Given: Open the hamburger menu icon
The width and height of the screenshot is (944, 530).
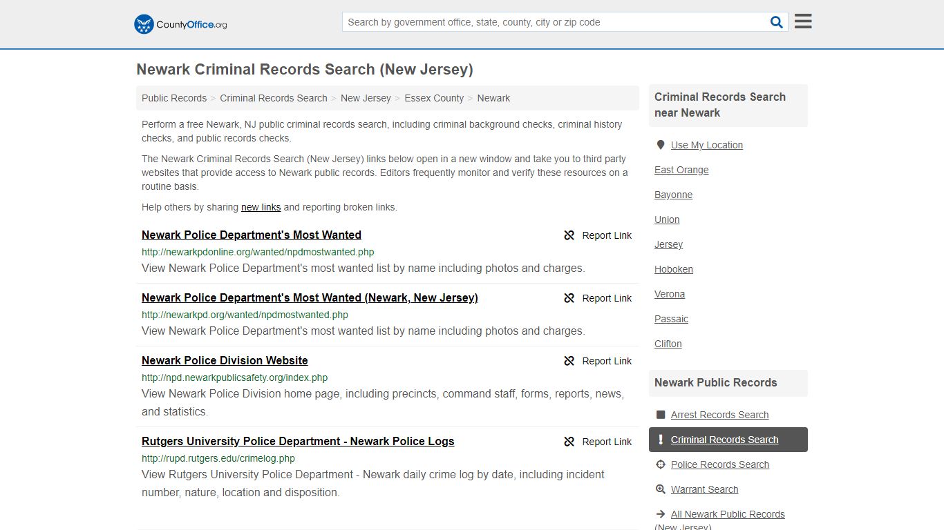Looking at the screenshot, I should pyautogui.click(x=803, y=21).
